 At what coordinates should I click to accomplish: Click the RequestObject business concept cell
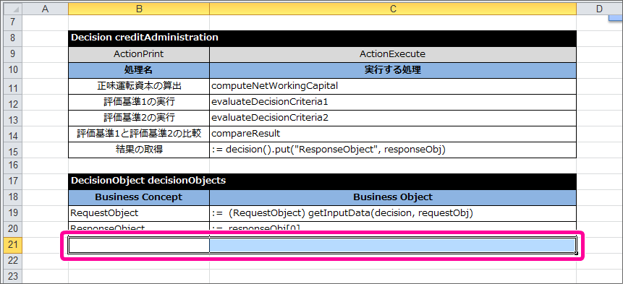coord(139,213)
